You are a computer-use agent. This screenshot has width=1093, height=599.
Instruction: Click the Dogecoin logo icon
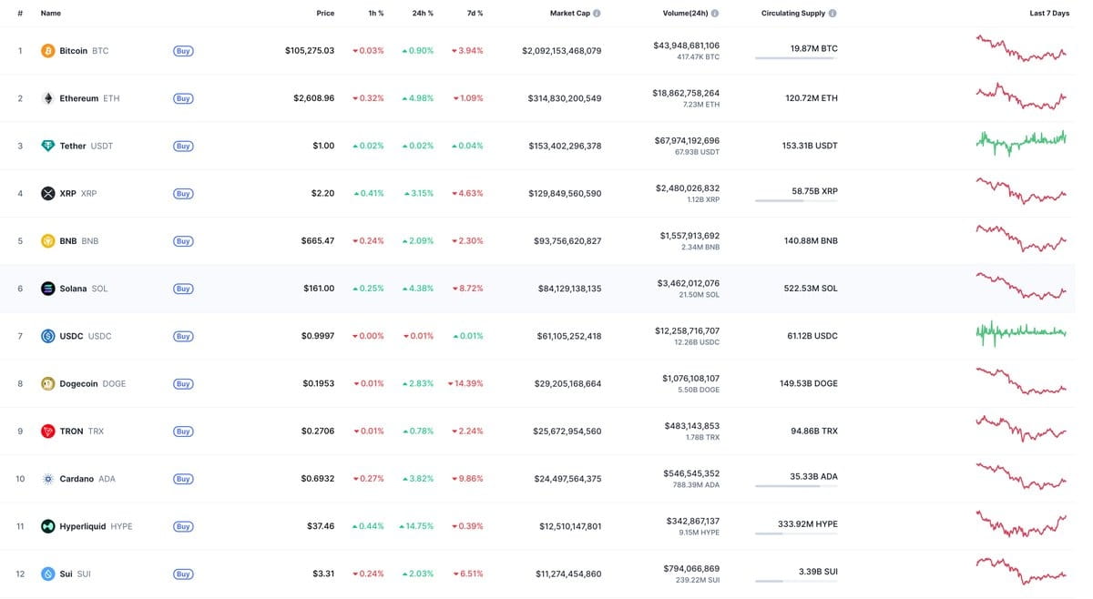pyautogui.click(x=48, y=384)
